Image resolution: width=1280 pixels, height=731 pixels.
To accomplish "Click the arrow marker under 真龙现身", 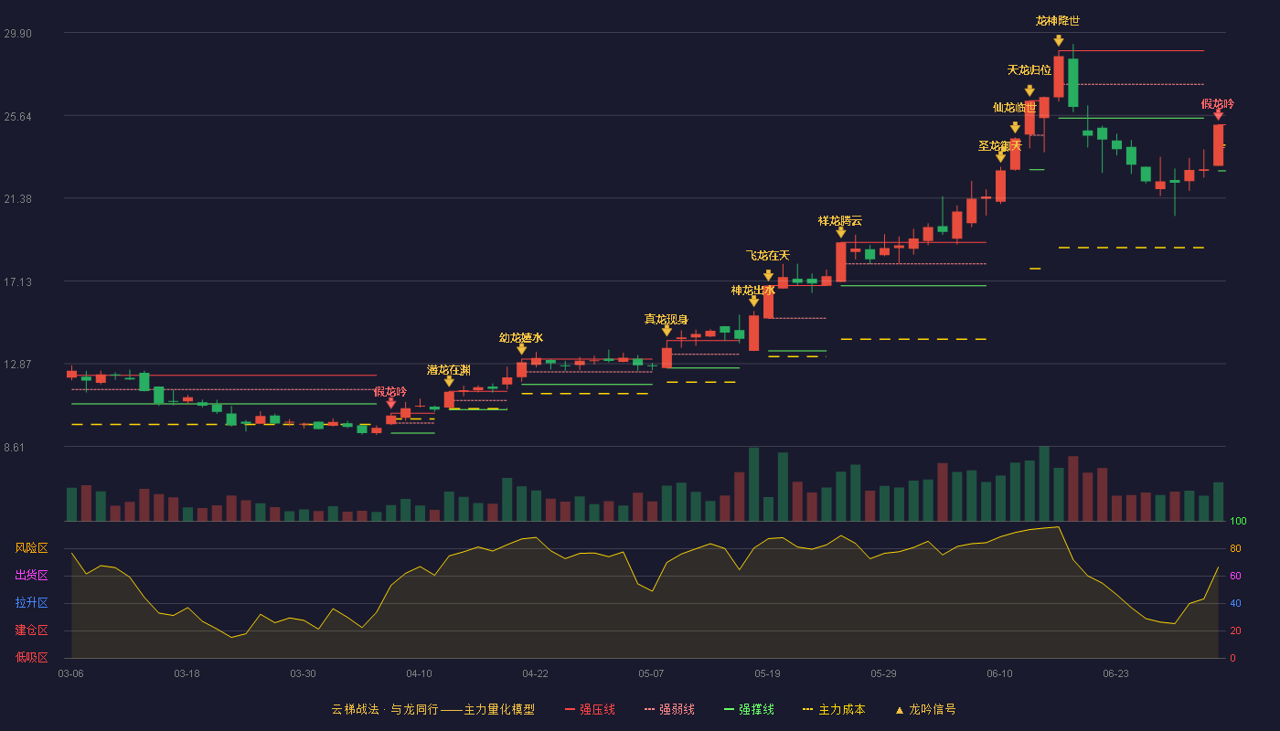I will click(667, 330).
